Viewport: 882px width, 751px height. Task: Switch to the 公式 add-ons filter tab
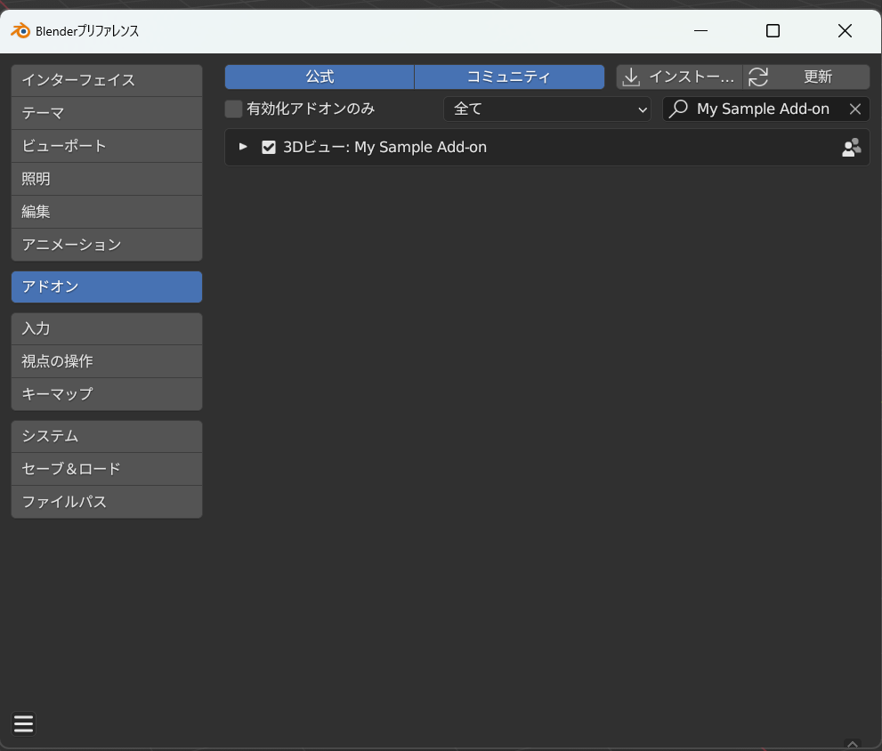(319, 77)
